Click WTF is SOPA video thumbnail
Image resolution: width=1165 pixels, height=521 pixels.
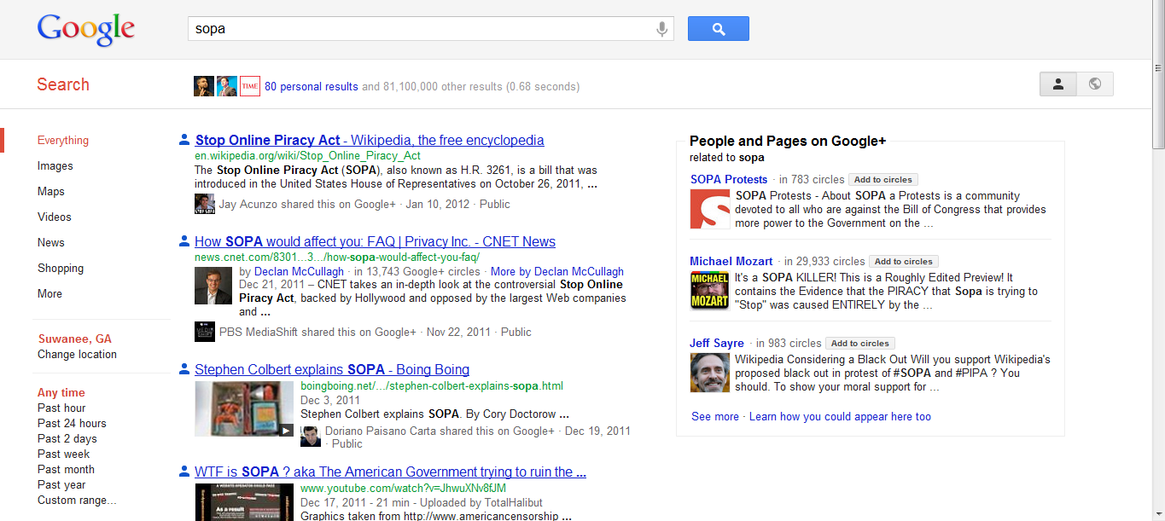click(244, 502)
